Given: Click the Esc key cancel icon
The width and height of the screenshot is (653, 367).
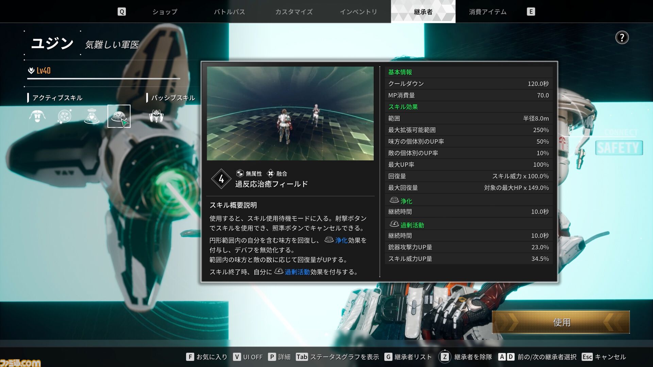Looking at the screenshot, I should (587, 357).
